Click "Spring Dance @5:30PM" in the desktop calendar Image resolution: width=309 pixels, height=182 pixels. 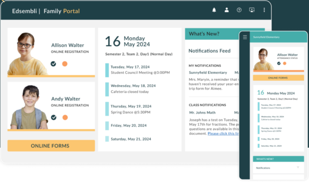click(130, 112)
